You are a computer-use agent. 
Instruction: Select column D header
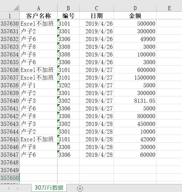(135, 8)
